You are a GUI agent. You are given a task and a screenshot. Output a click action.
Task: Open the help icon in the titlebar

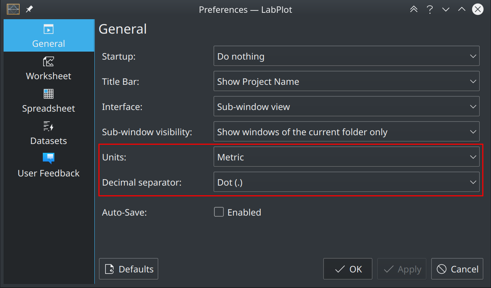coord(429,9)
